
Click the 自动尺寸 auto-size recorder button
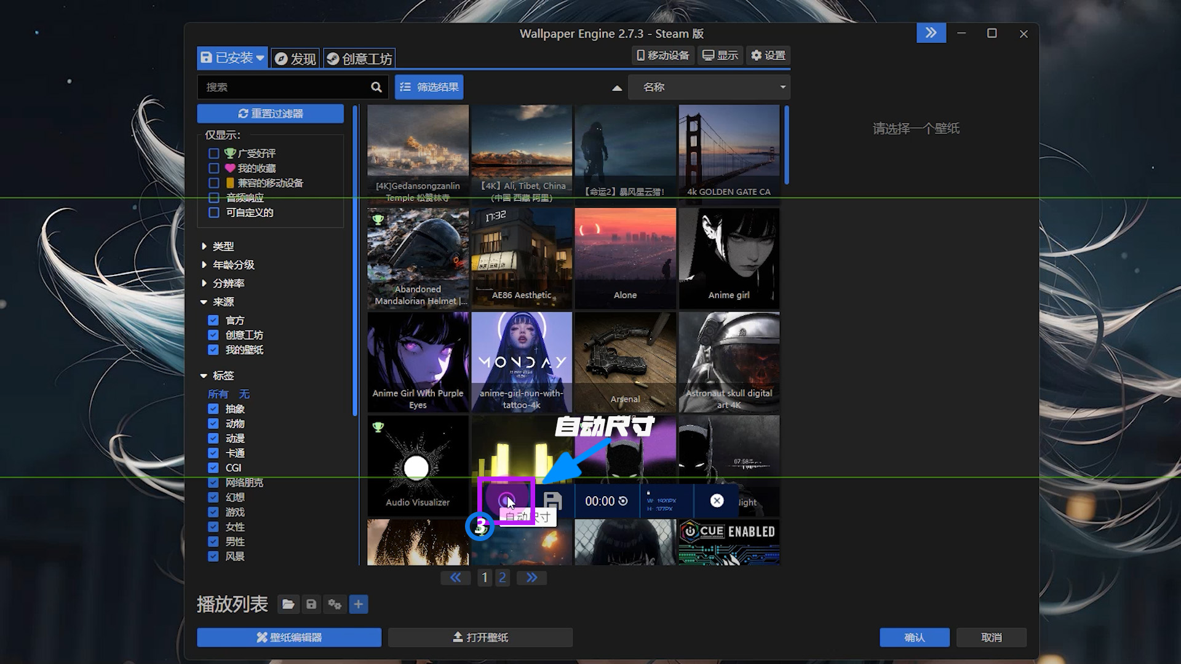click(506, 500)
